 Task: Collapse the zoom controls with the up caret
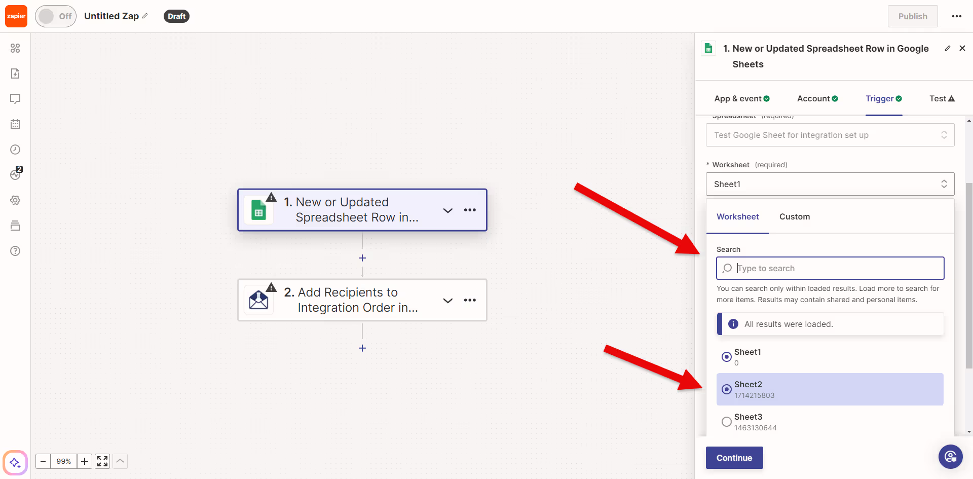[x=120, y=461]
